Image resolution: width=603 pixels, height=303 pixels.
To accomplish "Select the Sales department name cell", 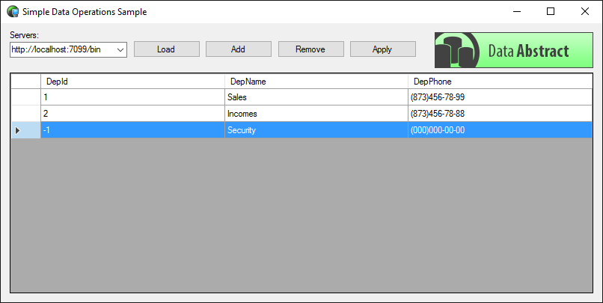I will (x=316, y=97).
